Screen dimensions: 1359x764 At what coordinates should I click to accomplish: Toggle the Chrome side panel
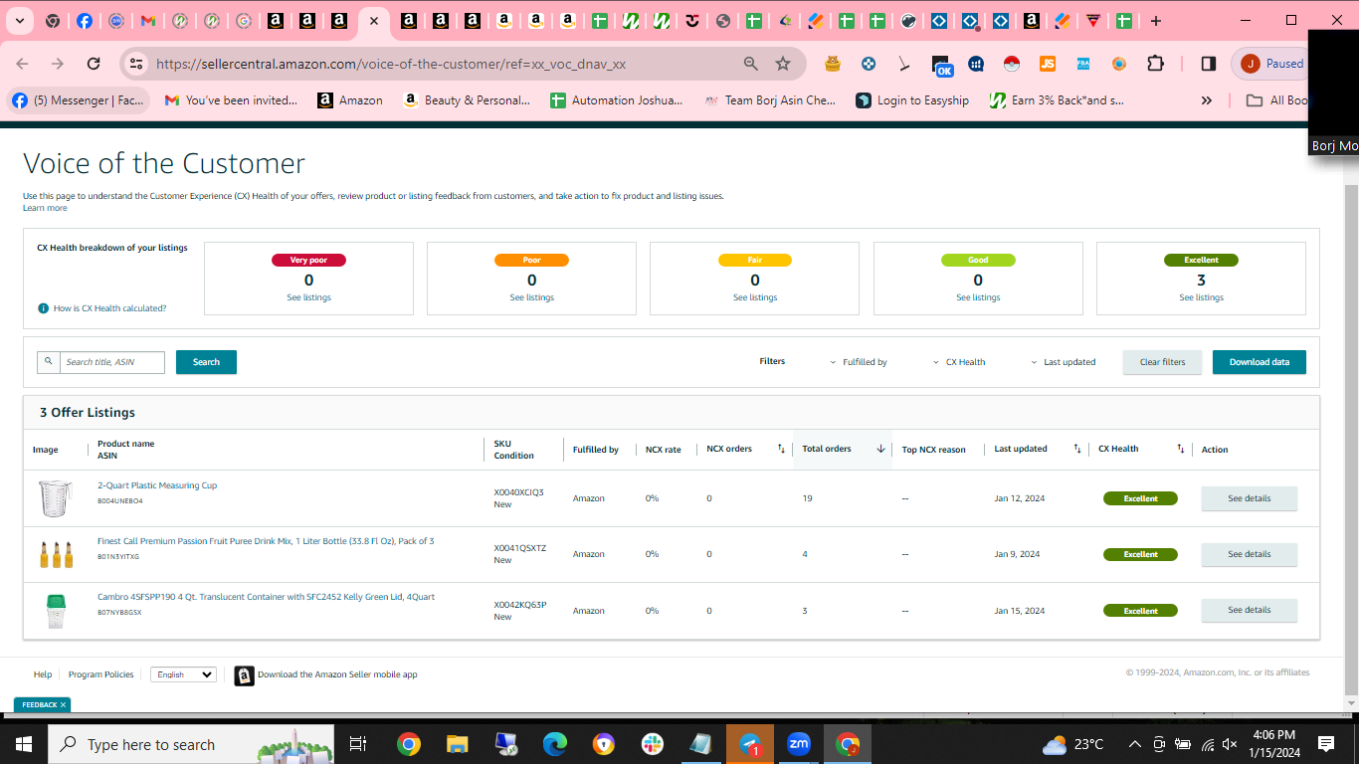(1208, 64)
